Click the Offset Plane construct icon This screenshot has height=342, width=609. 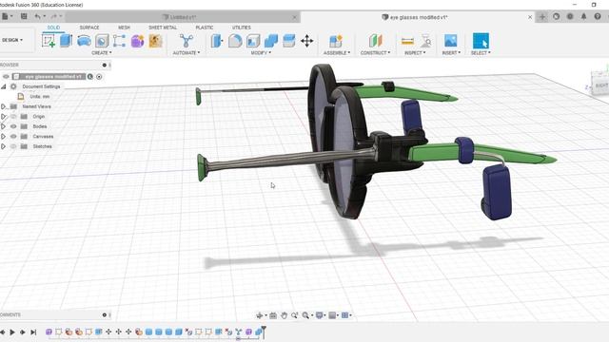(x=375, y=41)
